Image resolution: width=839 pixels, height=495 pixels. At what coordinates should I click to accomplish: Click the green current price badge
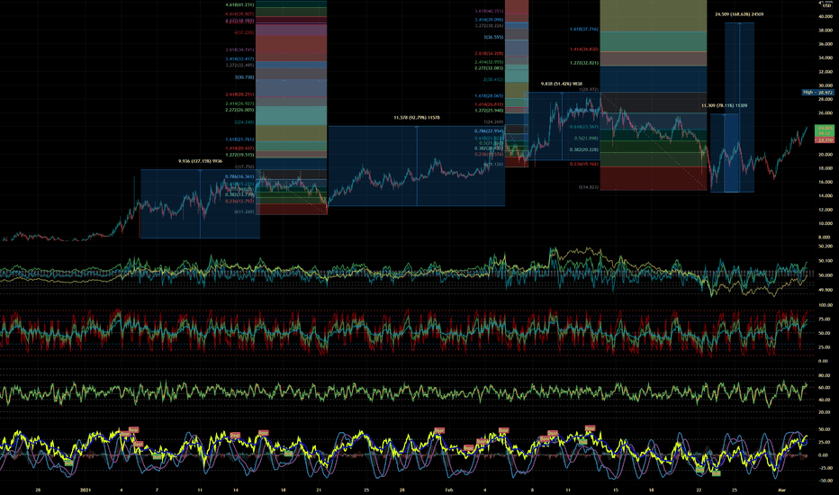(x=824, y=130)
